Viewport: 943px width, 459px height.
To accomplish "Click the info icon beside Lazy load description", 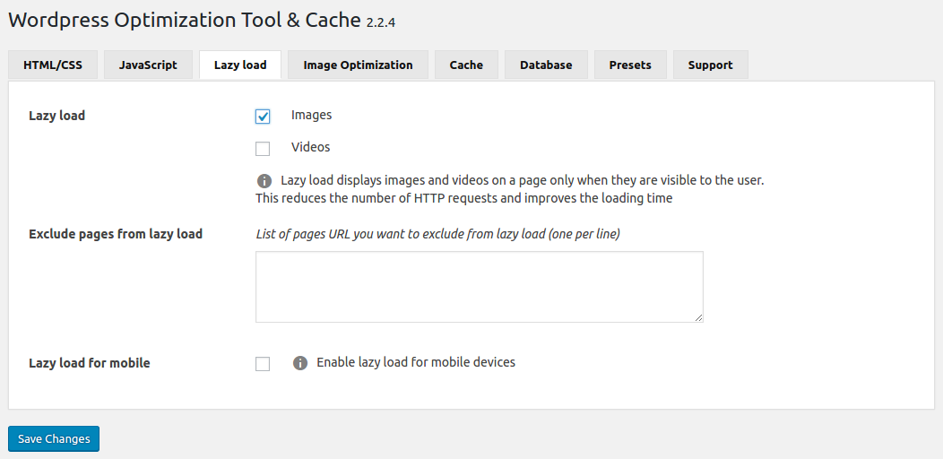I will pos(264,181).
